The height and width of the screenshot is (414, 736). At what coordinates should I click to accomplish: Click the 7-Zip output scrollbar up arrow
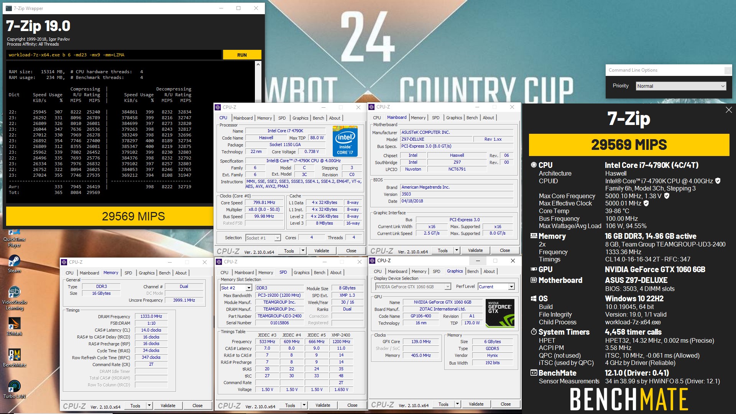(x=258, y=64)
